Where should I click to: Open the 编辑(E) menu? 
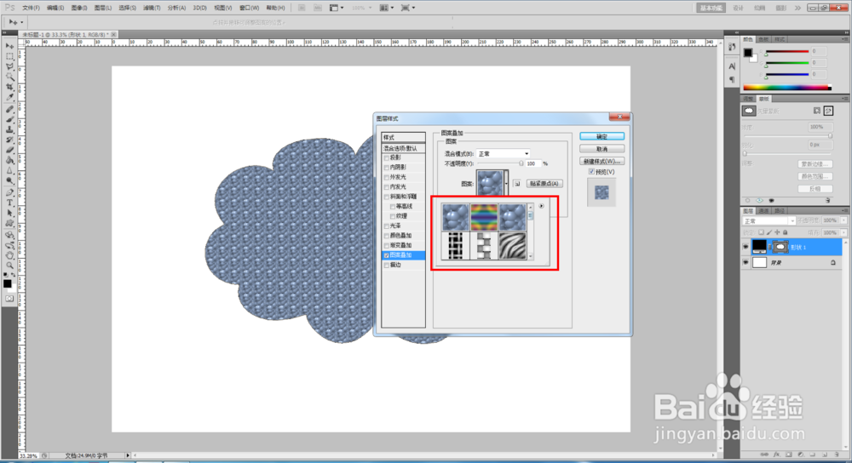(55, 9)
